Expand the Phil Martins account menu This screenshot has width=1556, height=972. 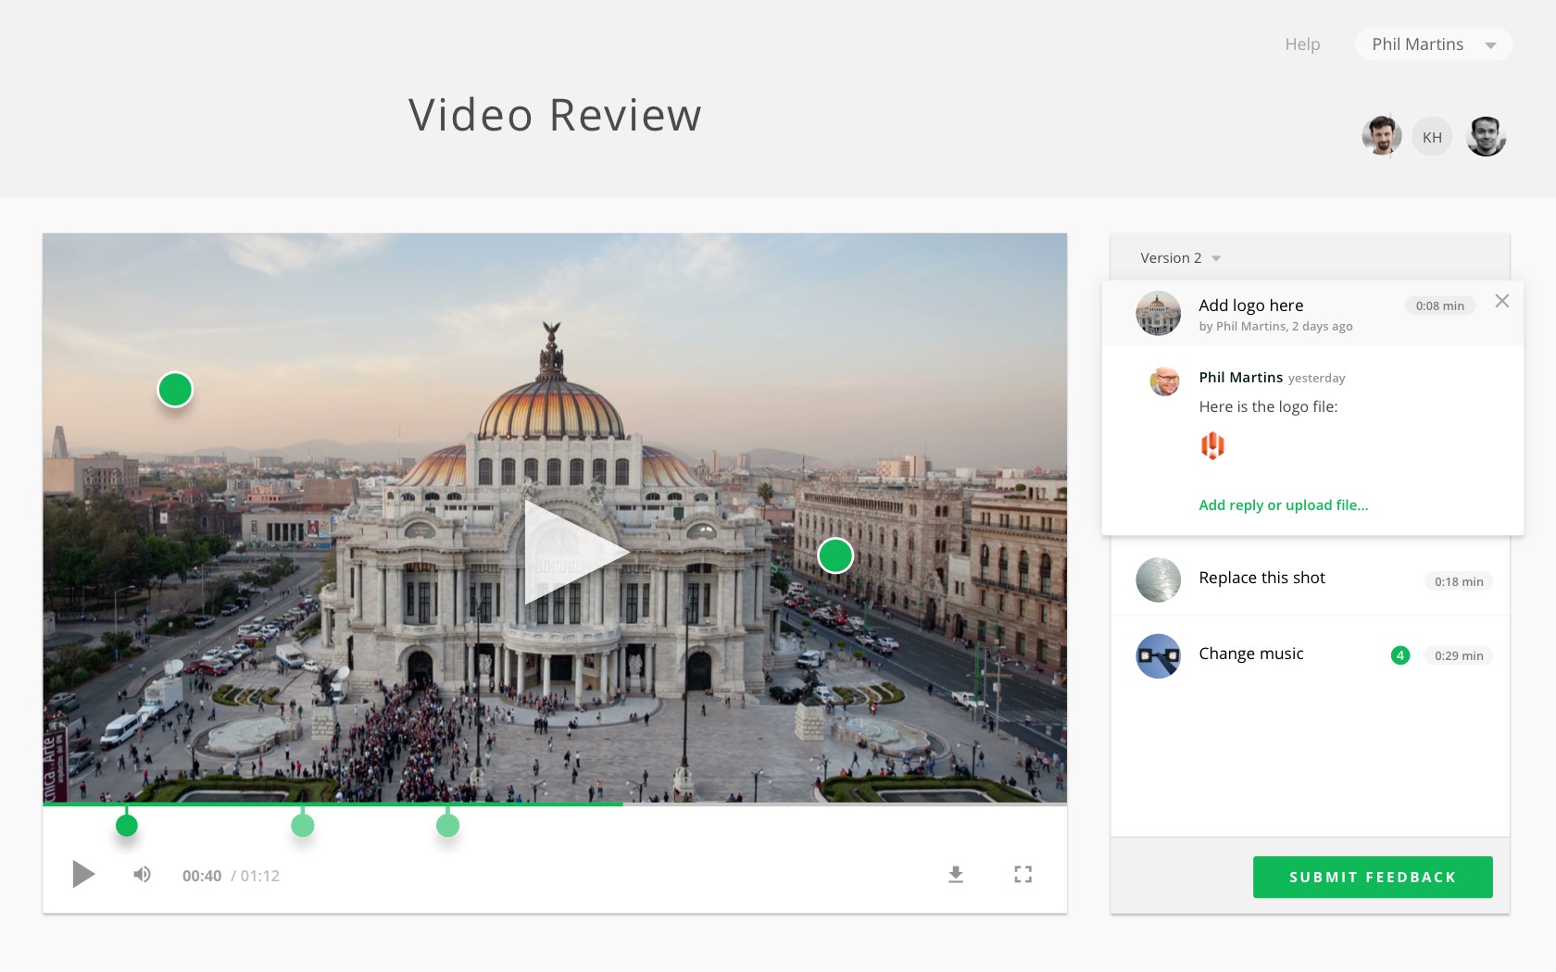click(1433, 44)
